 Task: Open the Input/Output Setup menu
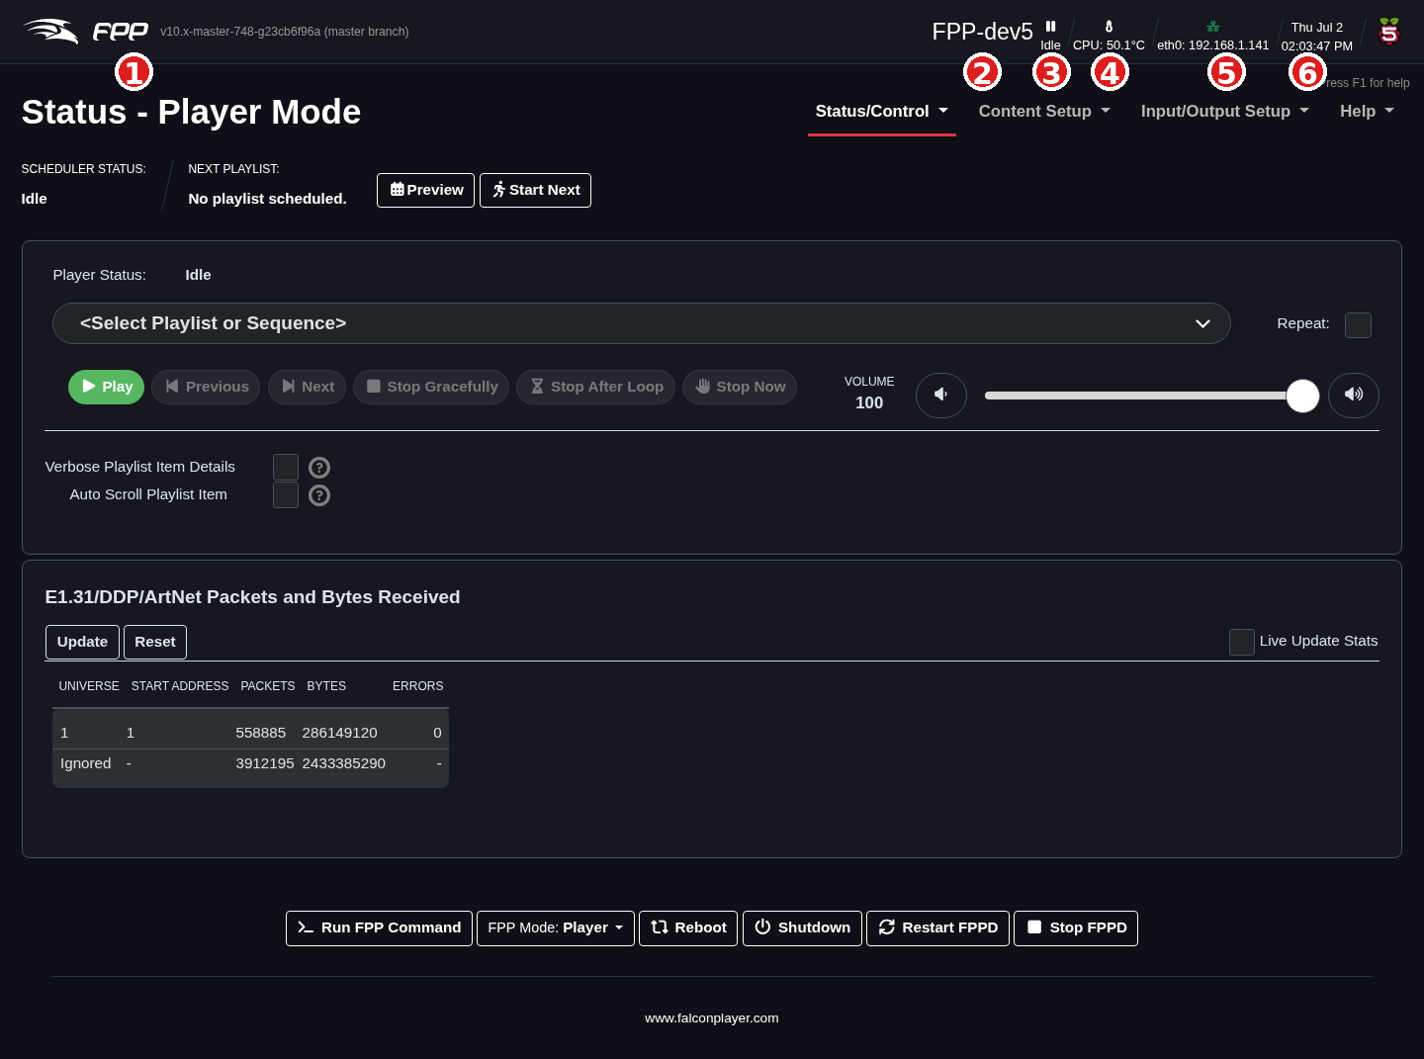(x=1225, y=112)
